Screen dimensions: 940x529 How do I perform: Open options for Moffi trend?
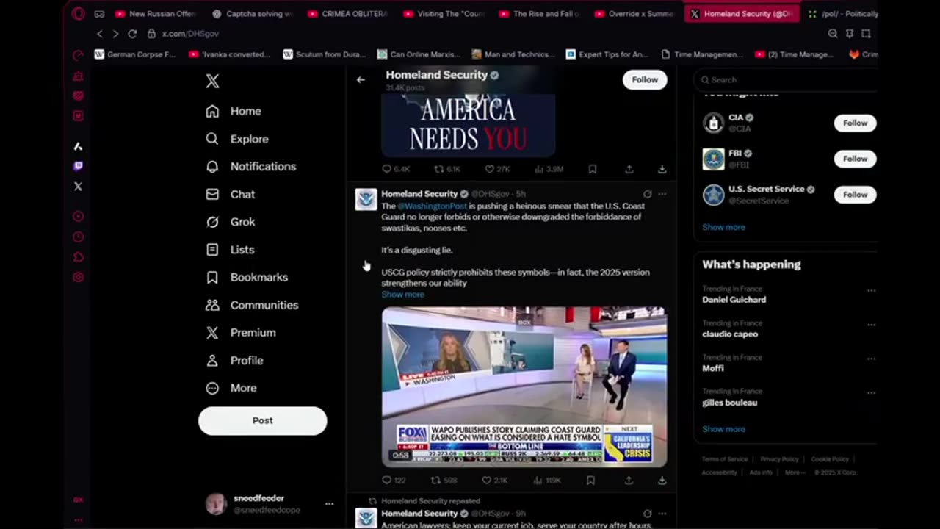[x=871, y=359]
